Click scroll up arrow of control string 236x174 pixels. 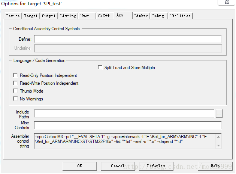pyautogui.click(x=219, y=137)
